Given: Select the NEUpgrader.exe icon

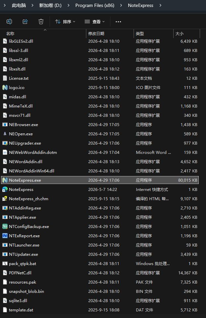Looking at the screenshot, I should click(5, 143).
